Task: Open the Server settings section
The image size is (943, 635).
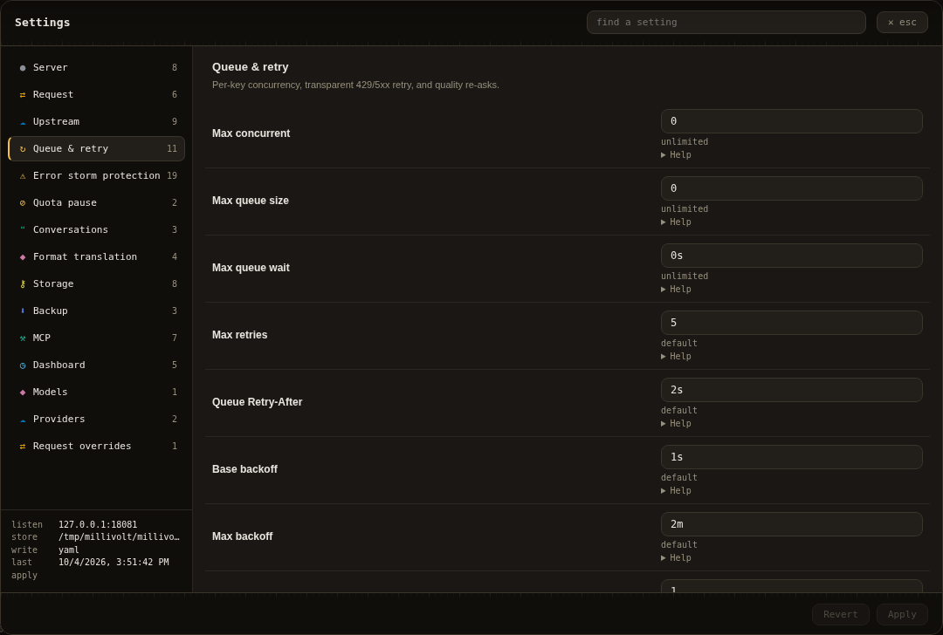Action: coord(96,67)
